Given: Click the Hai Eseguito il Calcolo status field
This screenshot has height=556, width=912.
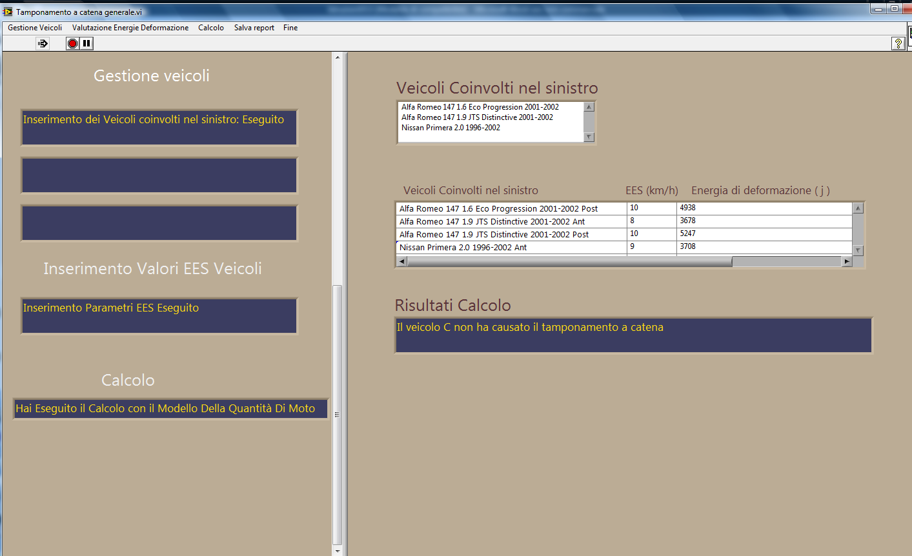Looking at the screenshot, I should 170,409.
